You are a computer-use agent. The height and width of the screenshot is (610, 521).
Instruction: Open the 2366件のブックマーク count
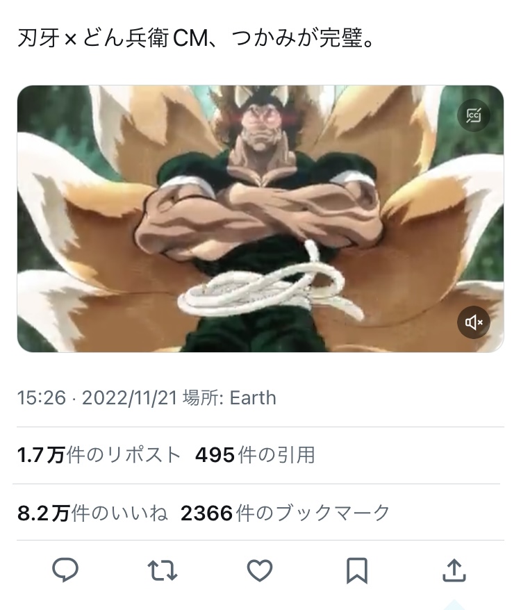tap(286, 513)
